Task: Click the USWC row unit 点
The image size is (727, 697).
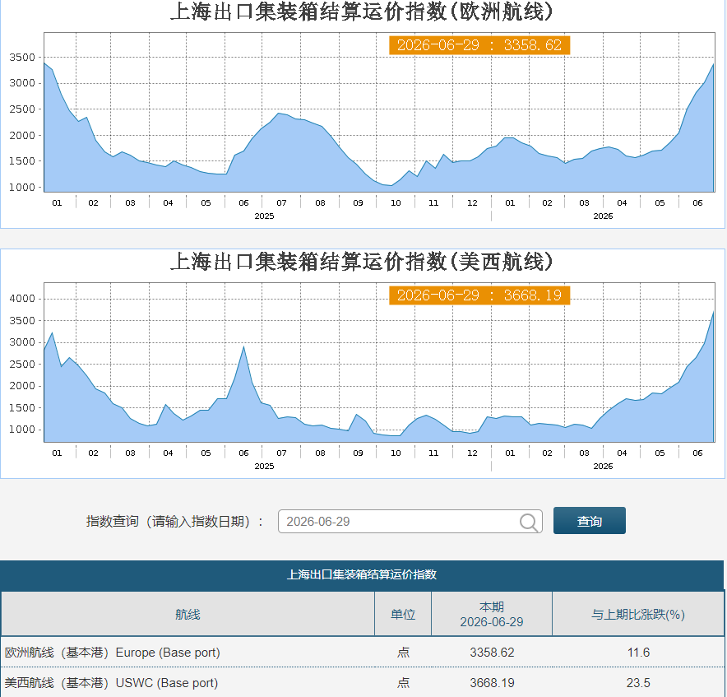Action: tap(403, 683)
